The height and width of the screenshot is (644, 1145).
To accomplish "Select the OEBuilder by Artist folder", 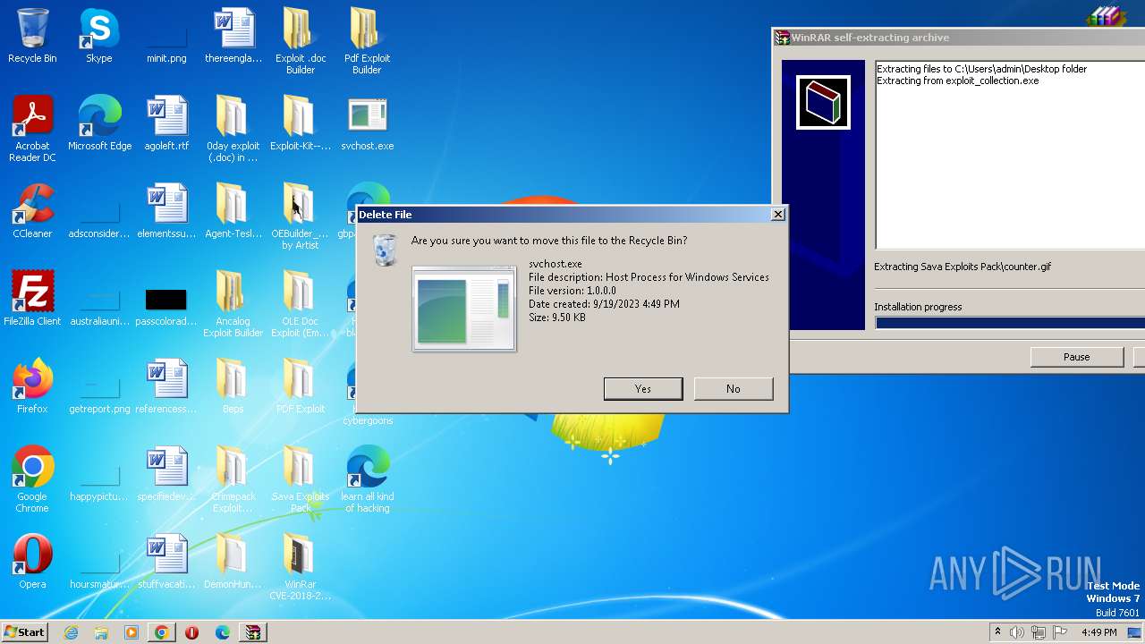I will 301,216.
